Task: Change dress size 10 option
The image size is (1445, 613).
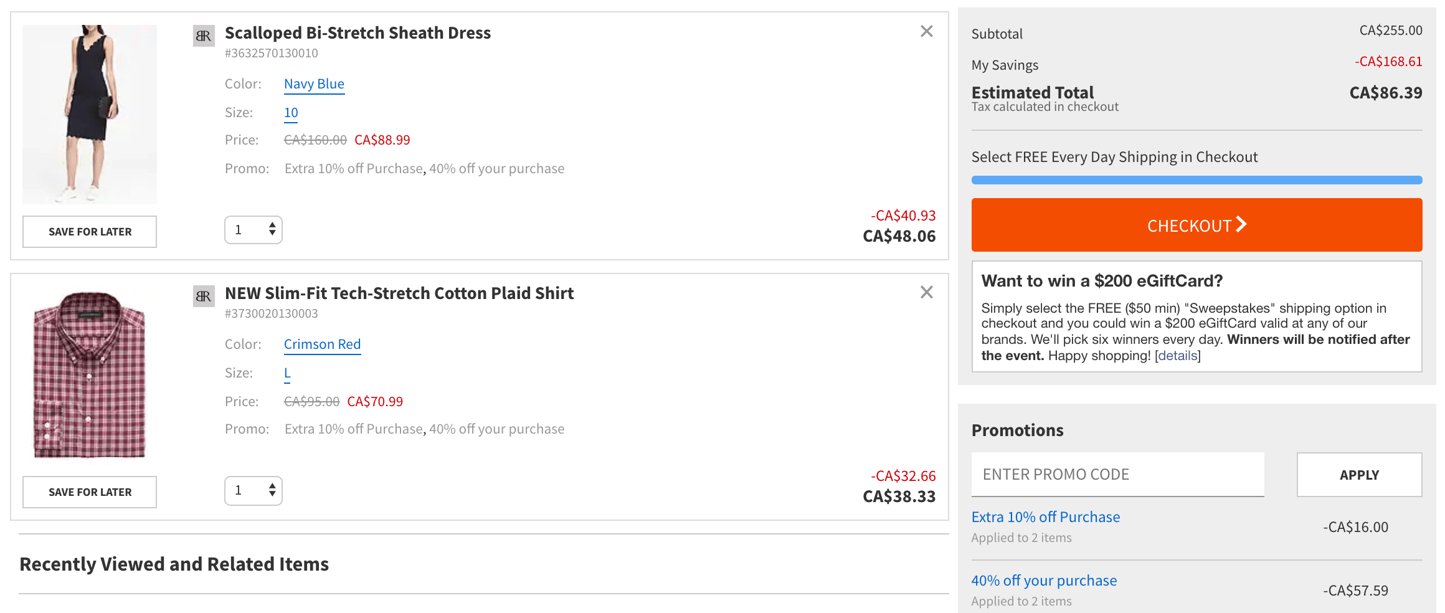Action: [x=291, y=113]
